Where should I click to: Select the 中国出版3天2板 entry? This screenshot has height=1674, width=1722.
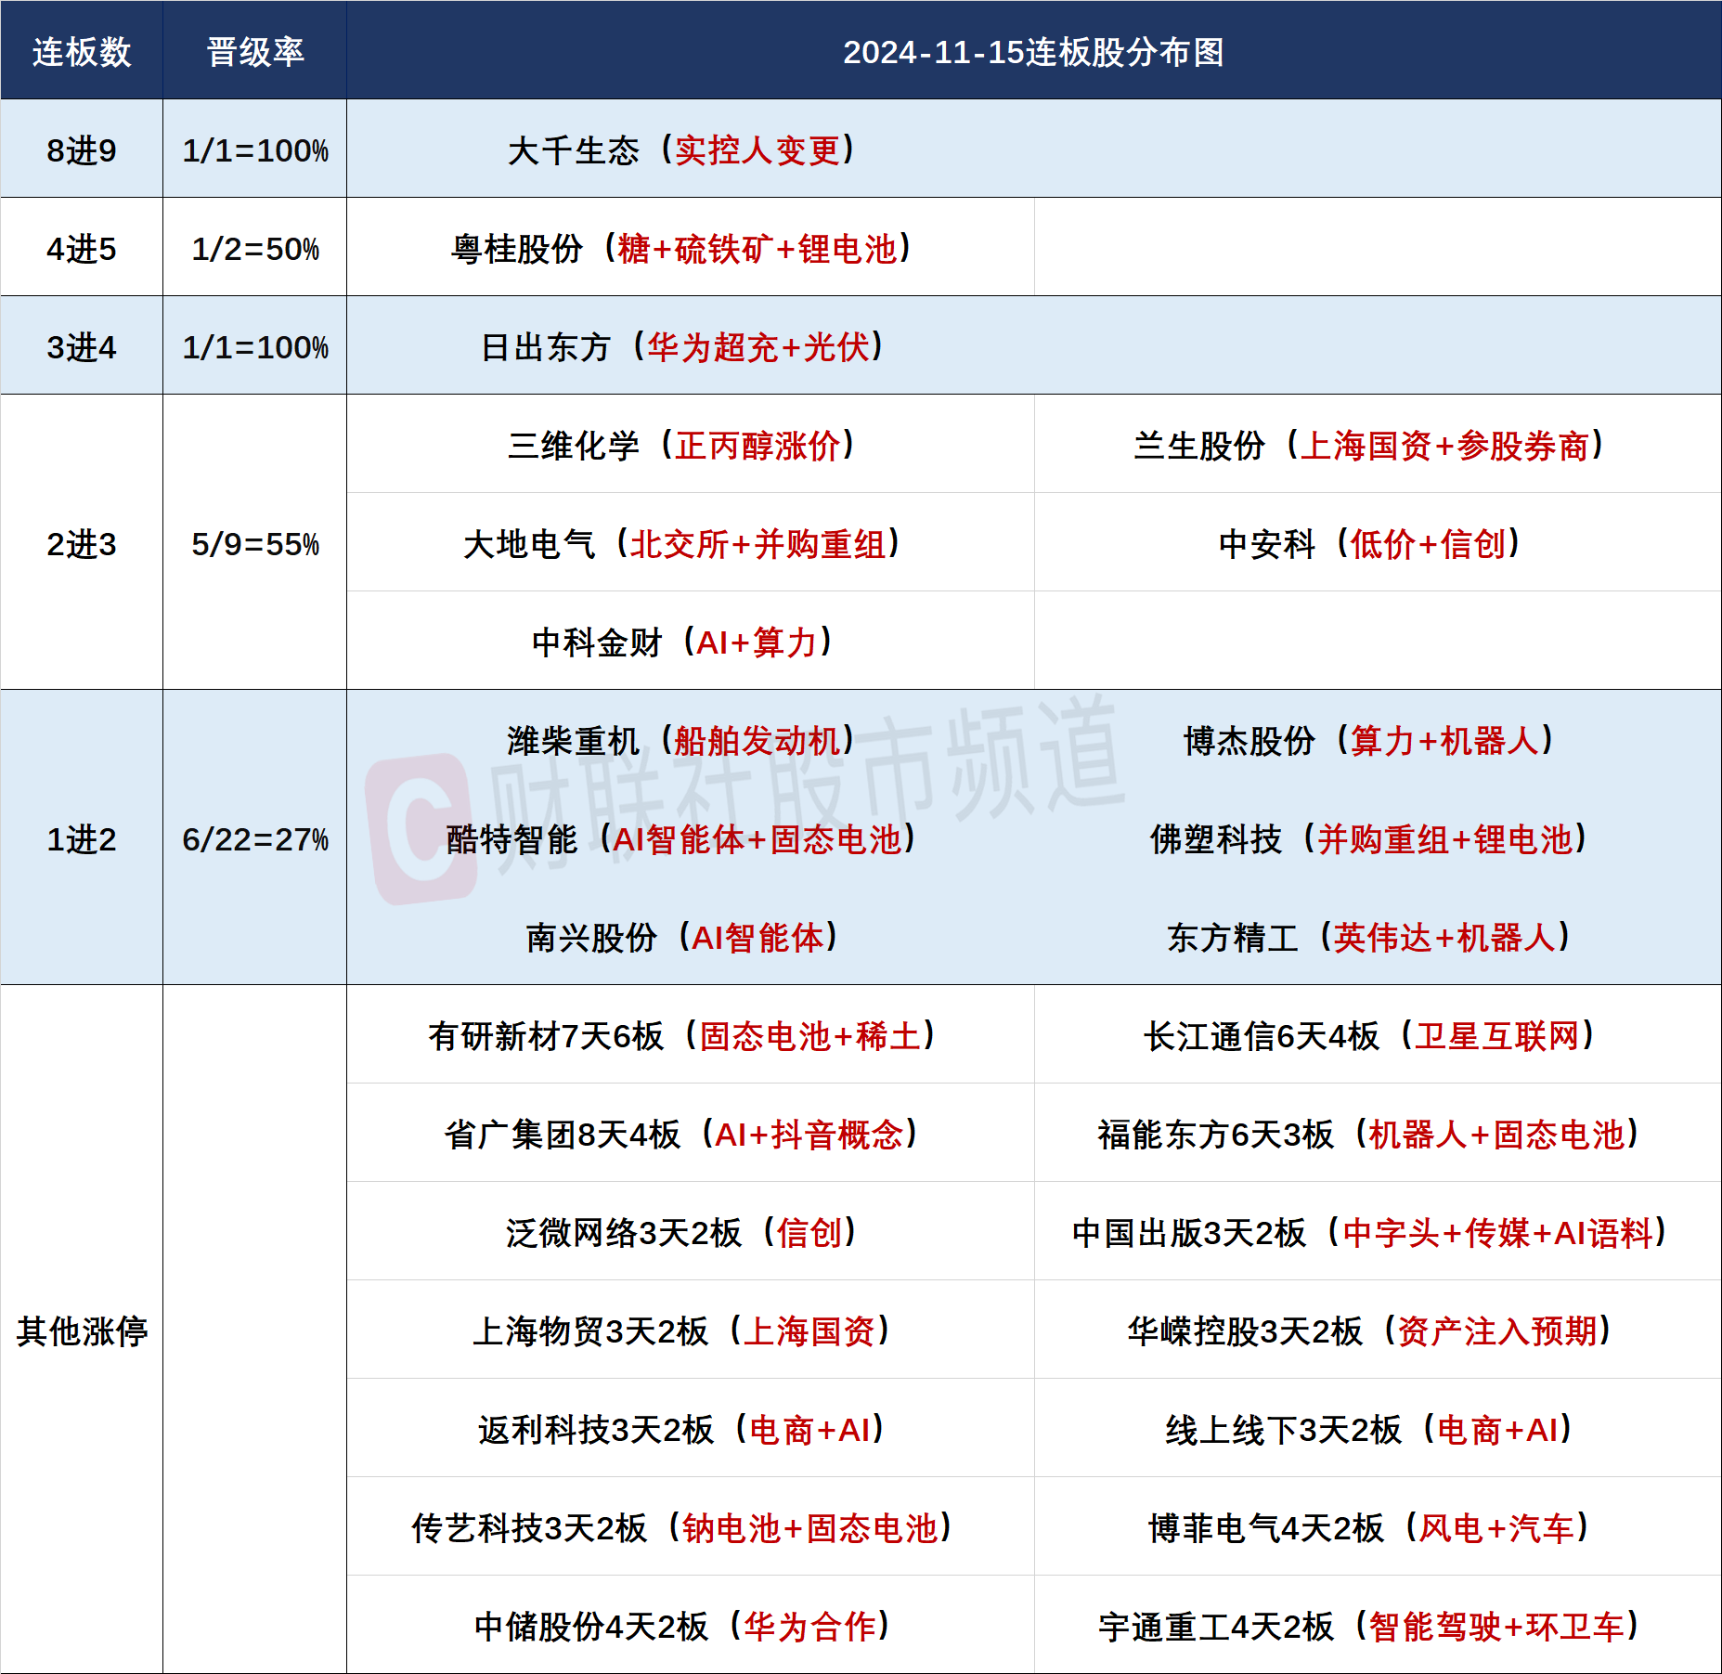tap(1369, 1233)
